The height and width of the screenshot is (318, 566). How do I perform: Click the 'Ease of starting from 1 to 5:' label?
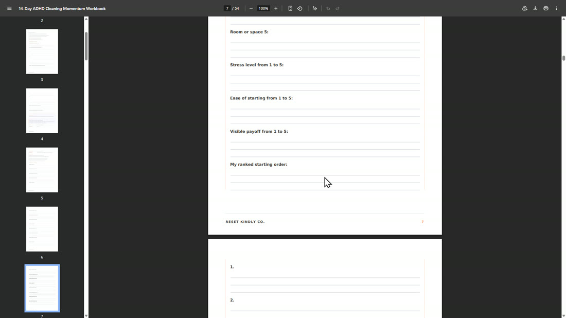tap(261, 98)
